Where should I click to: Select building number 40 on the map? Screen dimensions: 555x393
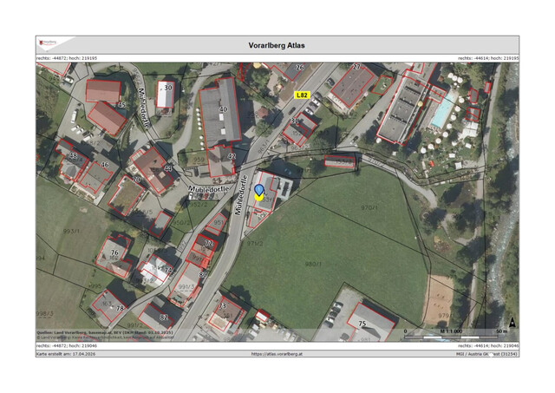222,110
